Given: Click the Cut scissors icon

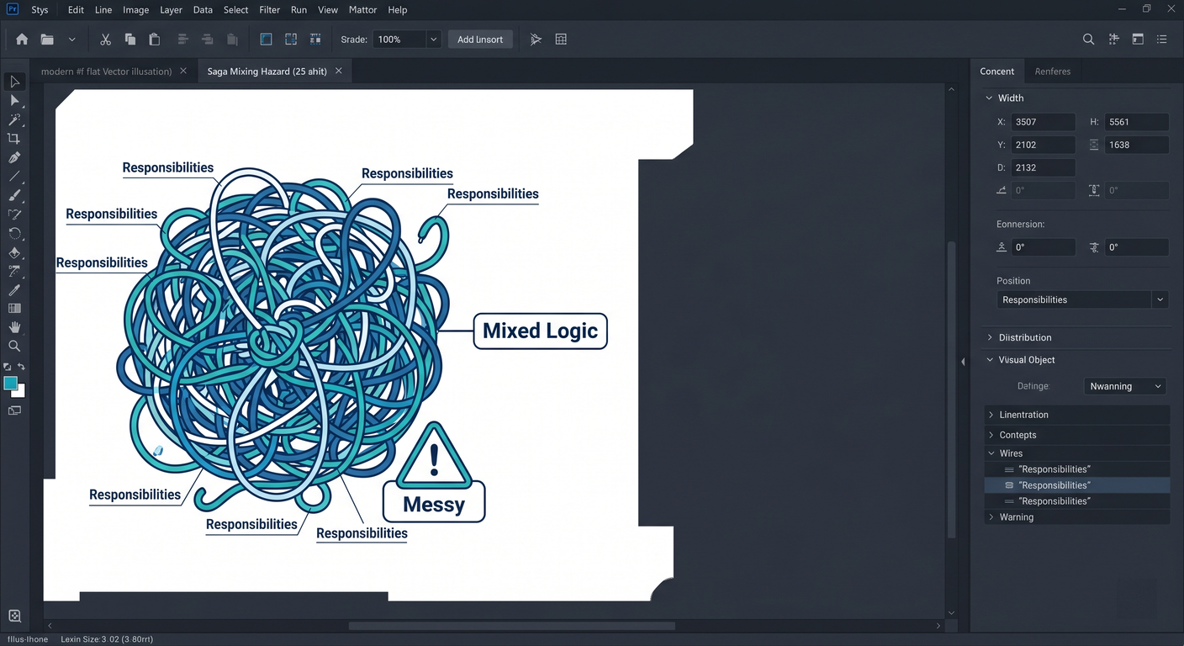Looking at the screenshot, I should click(x=105, y=40).
